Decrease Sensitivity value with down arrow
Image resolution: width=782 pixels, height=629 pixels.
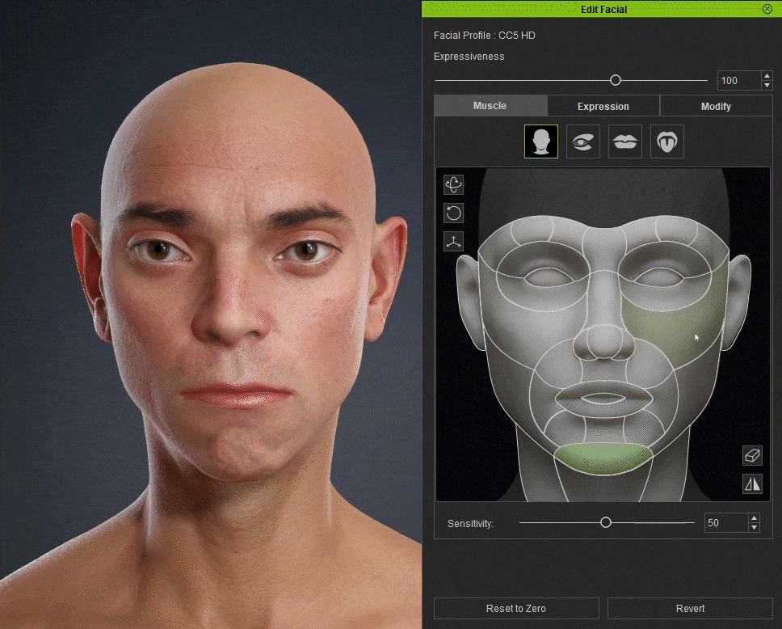point(754,528)
